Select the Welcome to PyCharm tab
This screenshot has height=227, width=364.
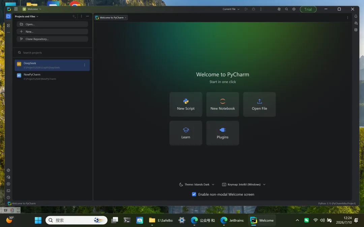click(111, 17)
